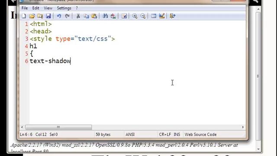Image resolution: width=277 pixels, height=156 pixels.
Task: Undo the last edit
Action: (x=59, y=16)
